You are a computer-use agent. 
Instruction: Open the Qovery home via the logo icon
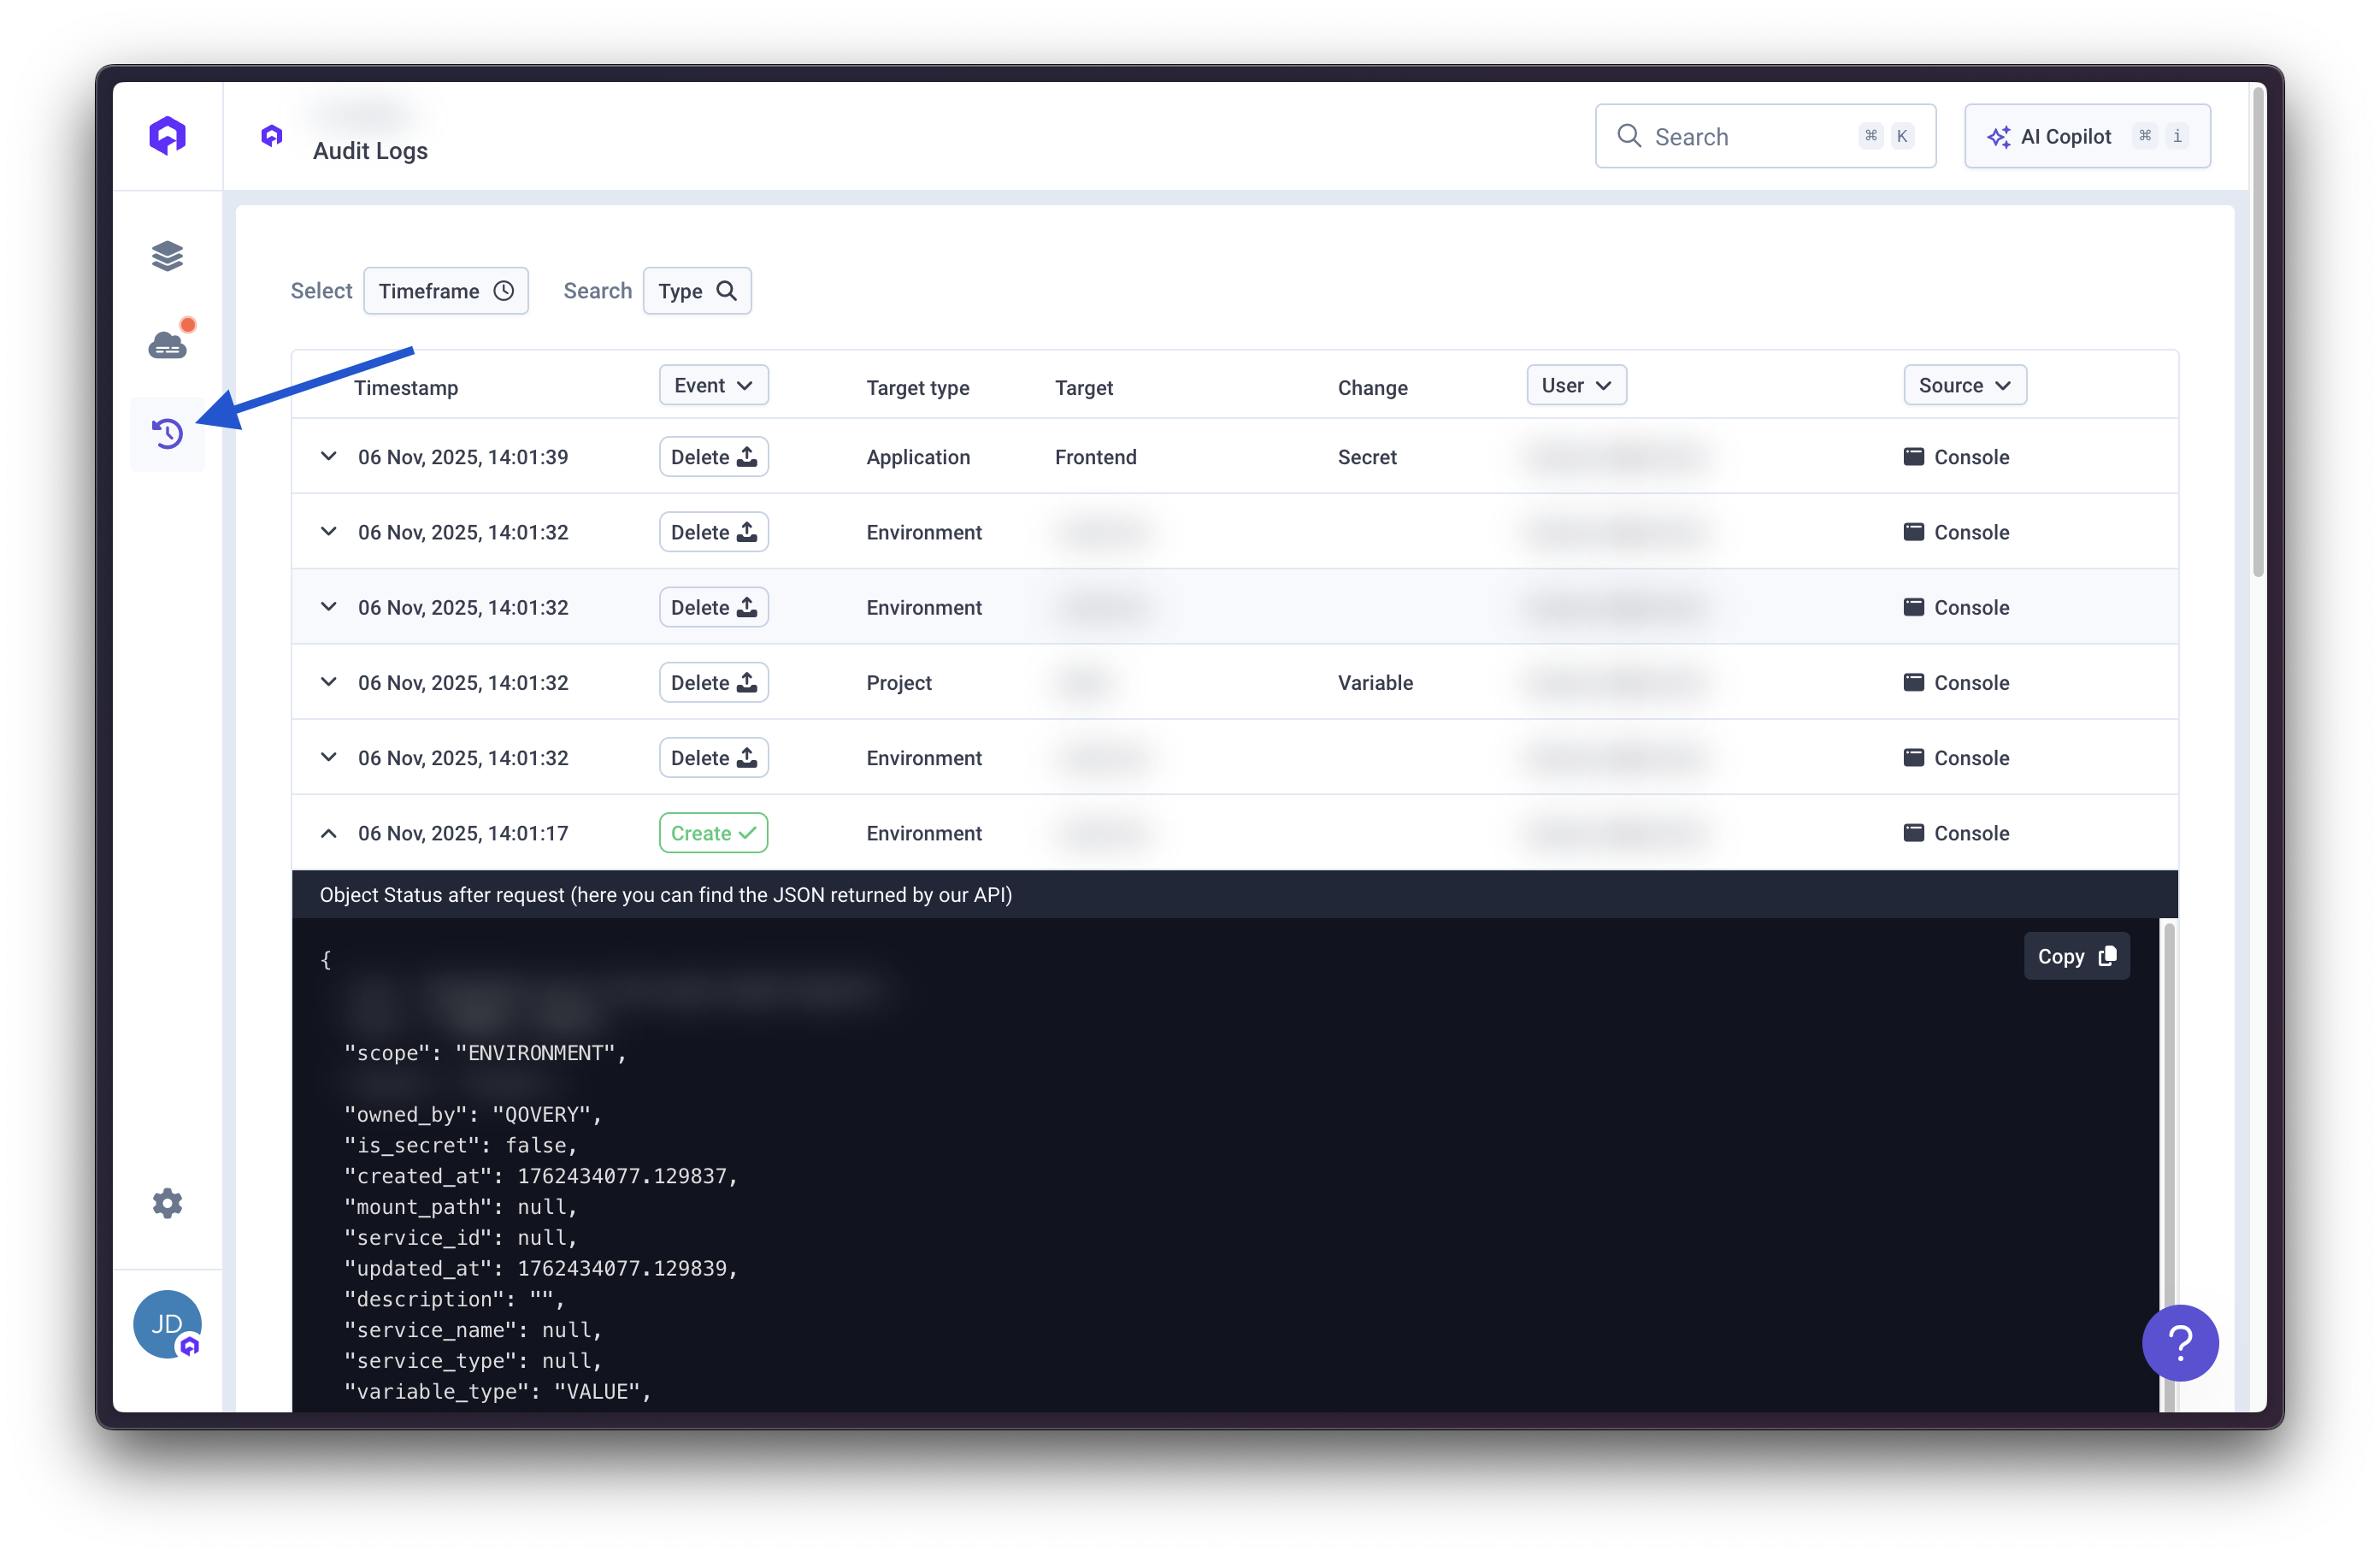(x=167, y=135)
